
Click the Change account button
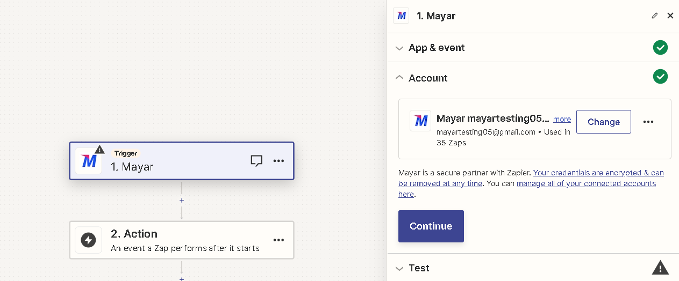604,122
